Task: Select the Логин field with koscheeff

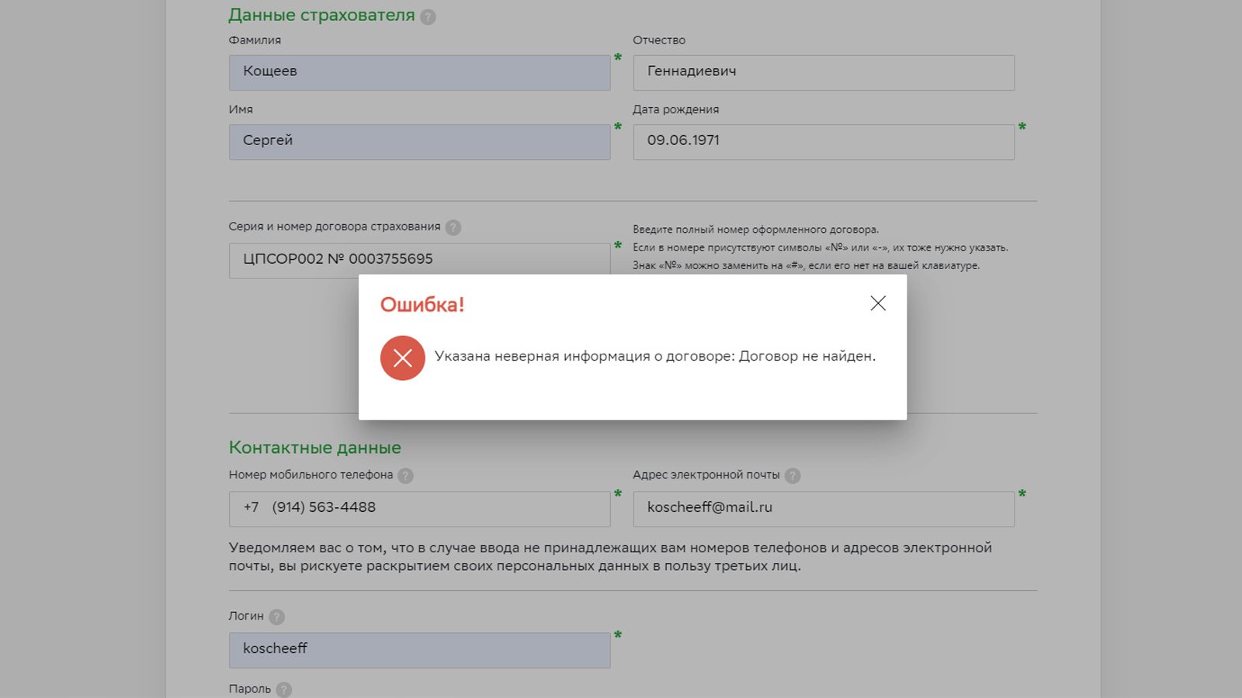Action: pyautogui.click(x=419, y=649)
